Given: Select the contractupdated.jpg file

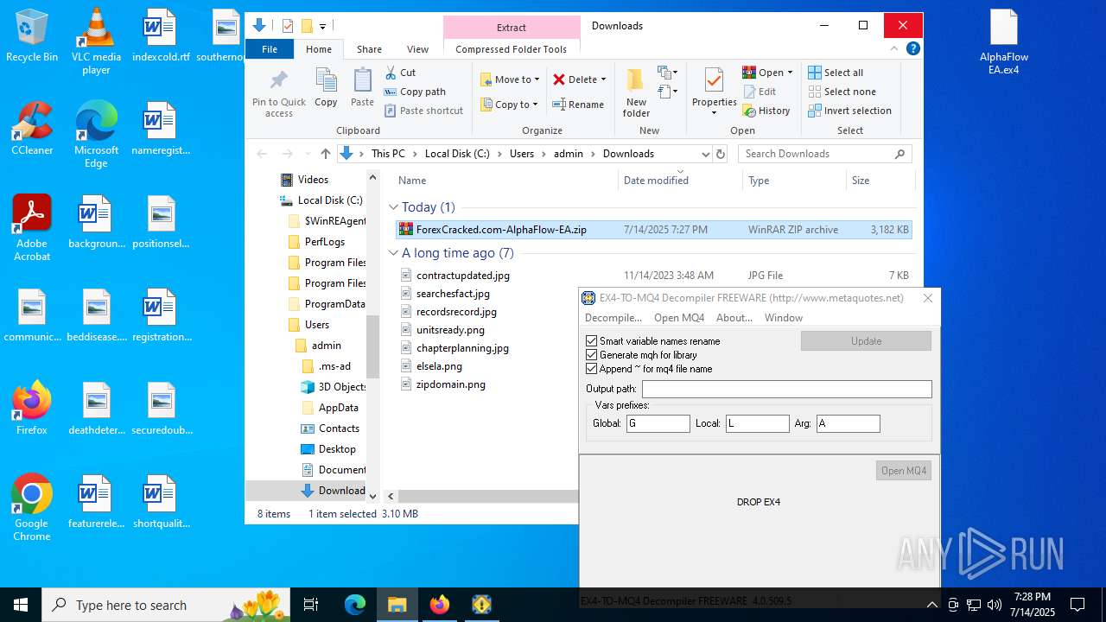Looking at the screenshot, I should tap(463, 276).
